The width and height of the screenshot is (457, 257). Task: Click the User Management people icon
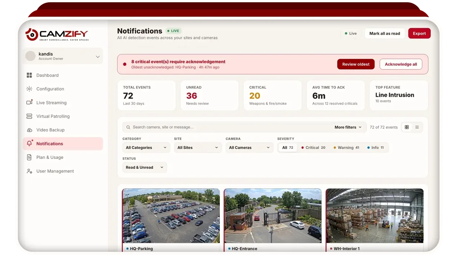point(29,171)
